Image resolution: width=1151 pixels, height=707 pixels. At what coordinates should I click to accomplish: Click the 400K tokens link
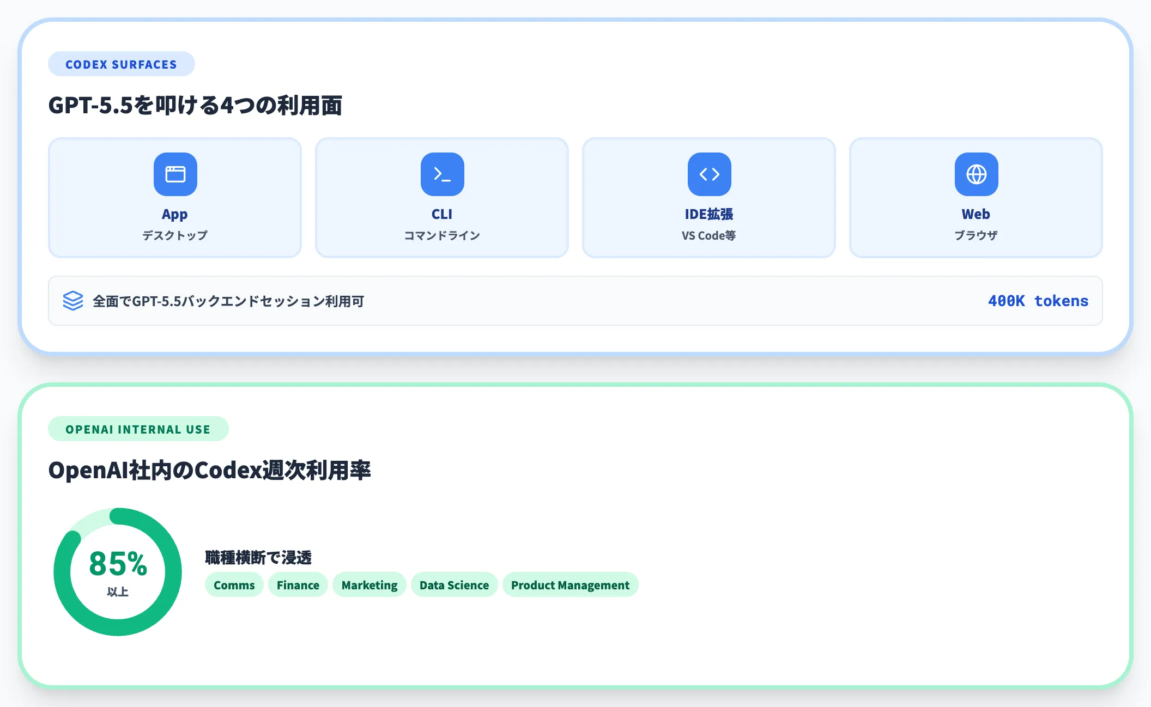(1038, 301)
